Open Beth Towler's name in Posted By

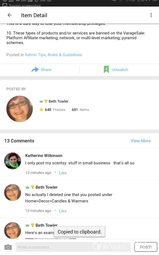[x=59, y=101]
